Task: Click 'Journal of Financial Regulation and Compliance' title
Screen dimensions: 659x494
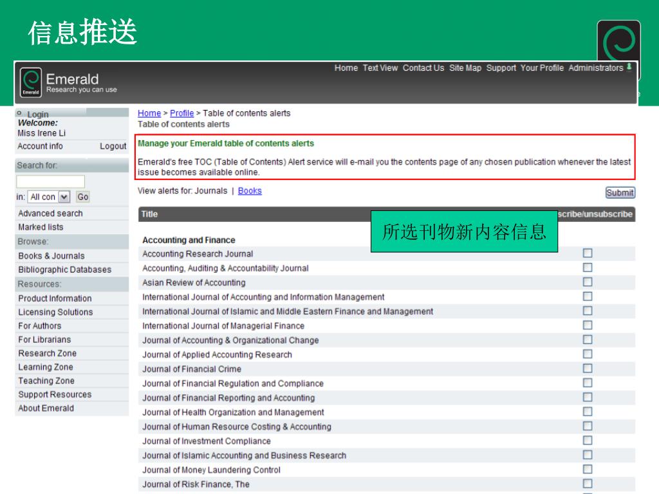Action: click(233, 383)
